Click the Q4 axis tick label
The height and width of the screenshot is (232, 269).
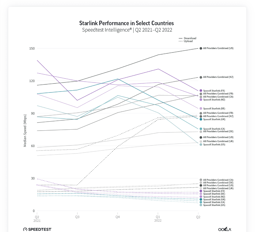(x=118, y=217)
